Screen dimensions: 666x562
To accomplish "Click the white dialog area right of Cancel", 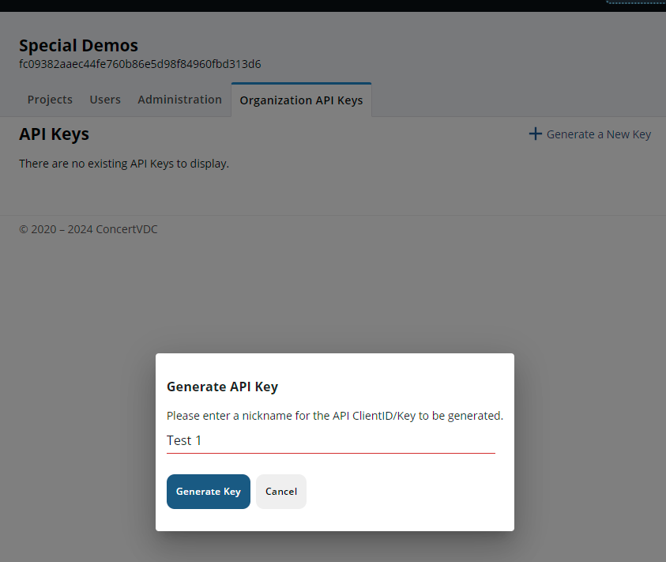I will pos(411,492).
